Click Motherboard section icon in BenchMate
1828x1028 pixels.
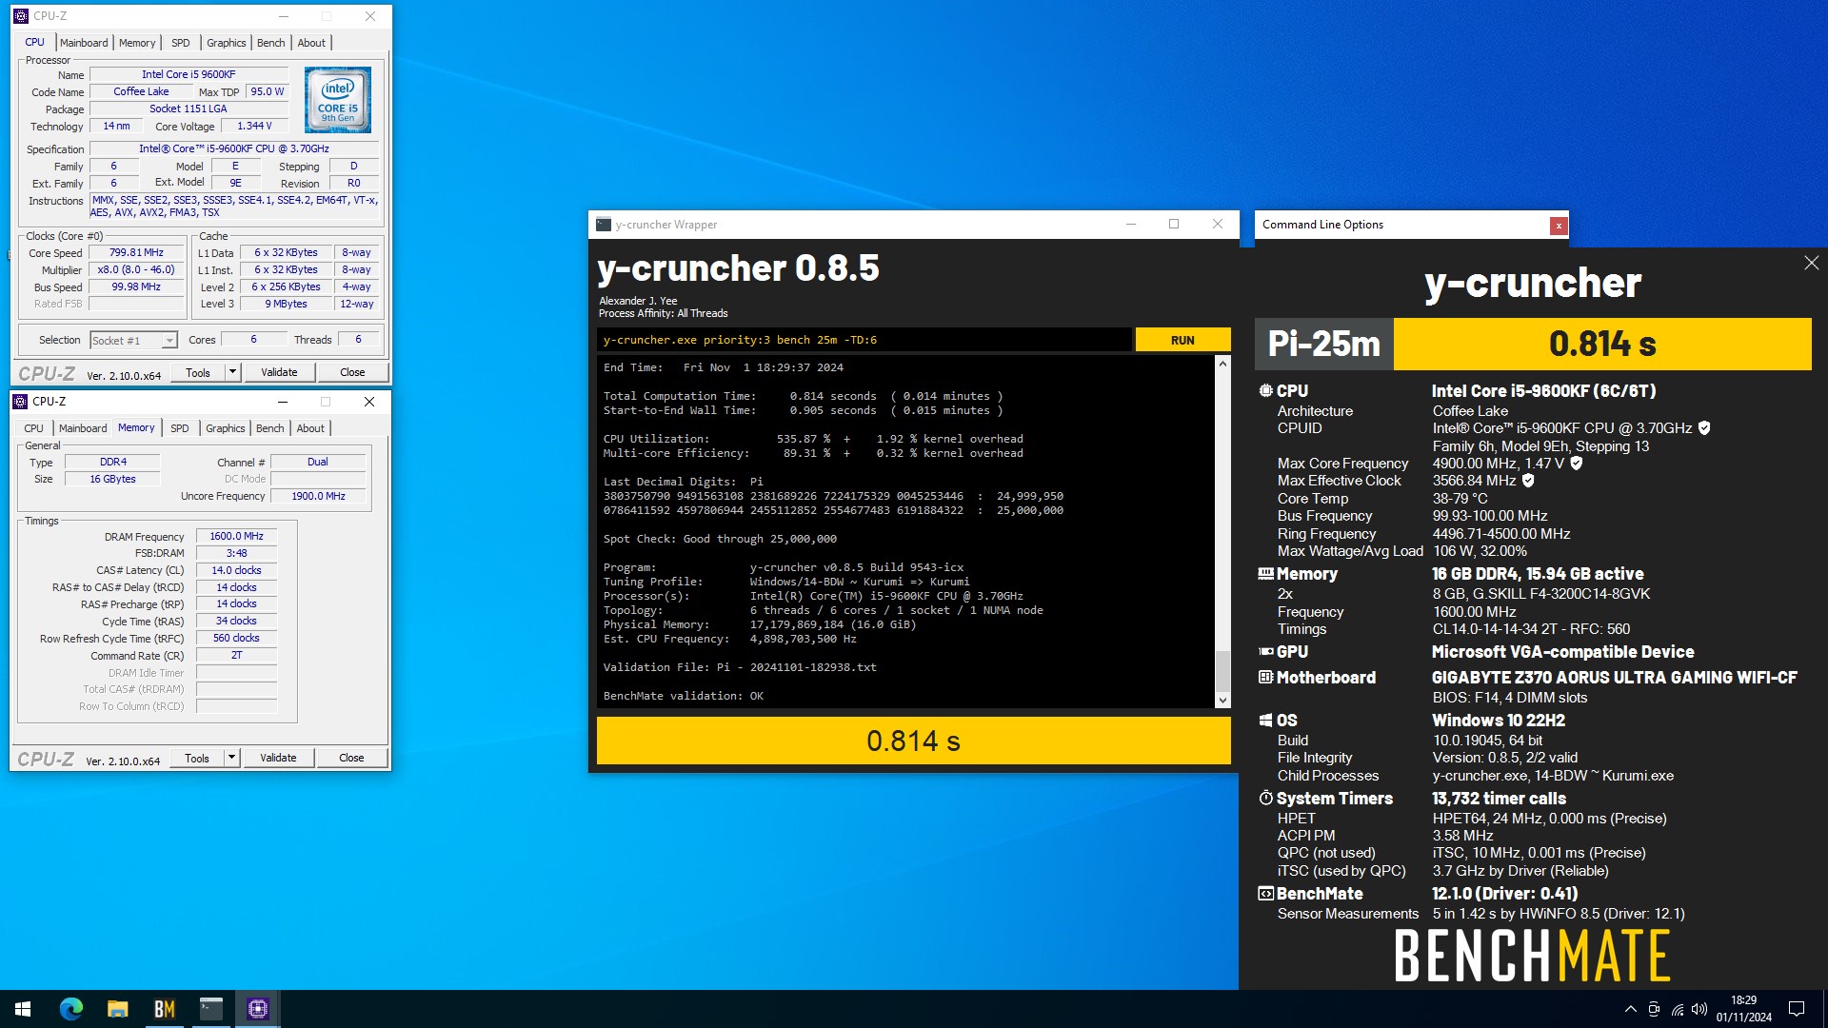point(1265,678)
